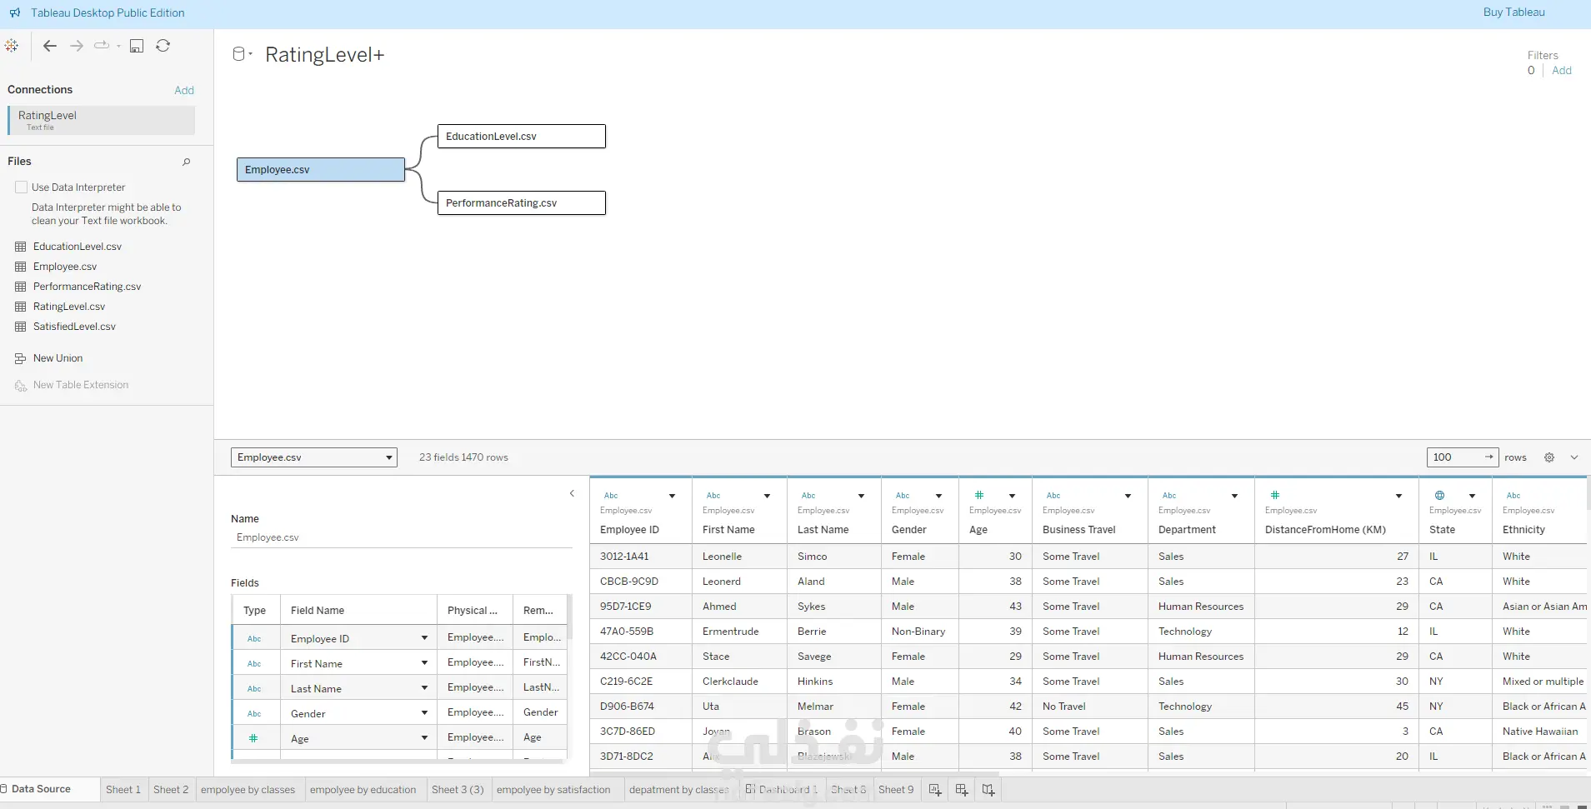Click the Tableau start page logo icon
This screenshot has width=1591, height=809.
[x=12, y=46]
